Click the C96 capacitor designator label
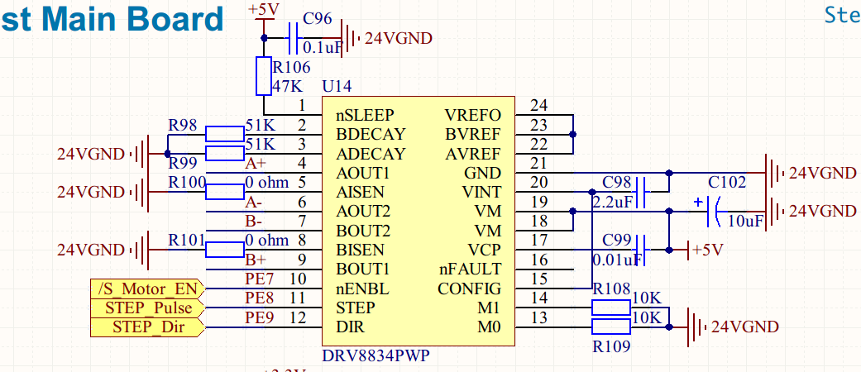 pos(318,19)
